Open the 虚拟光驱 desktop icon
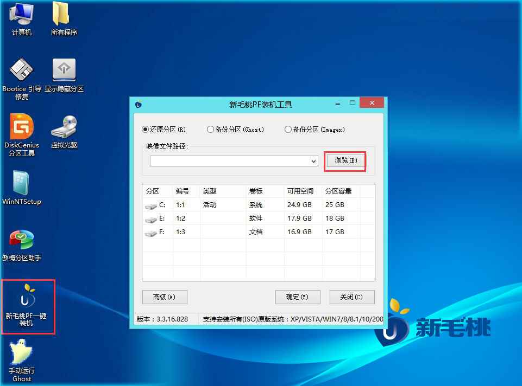Viewport: 522px width, 386px height. [x=64, y=132]
